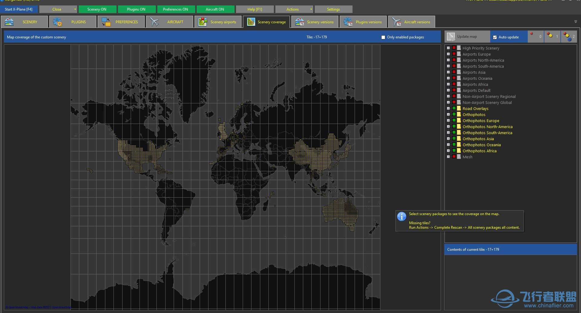Toggle red status box of Mesh
Screen dimensions: 581x313
click(x=454, y=156)
